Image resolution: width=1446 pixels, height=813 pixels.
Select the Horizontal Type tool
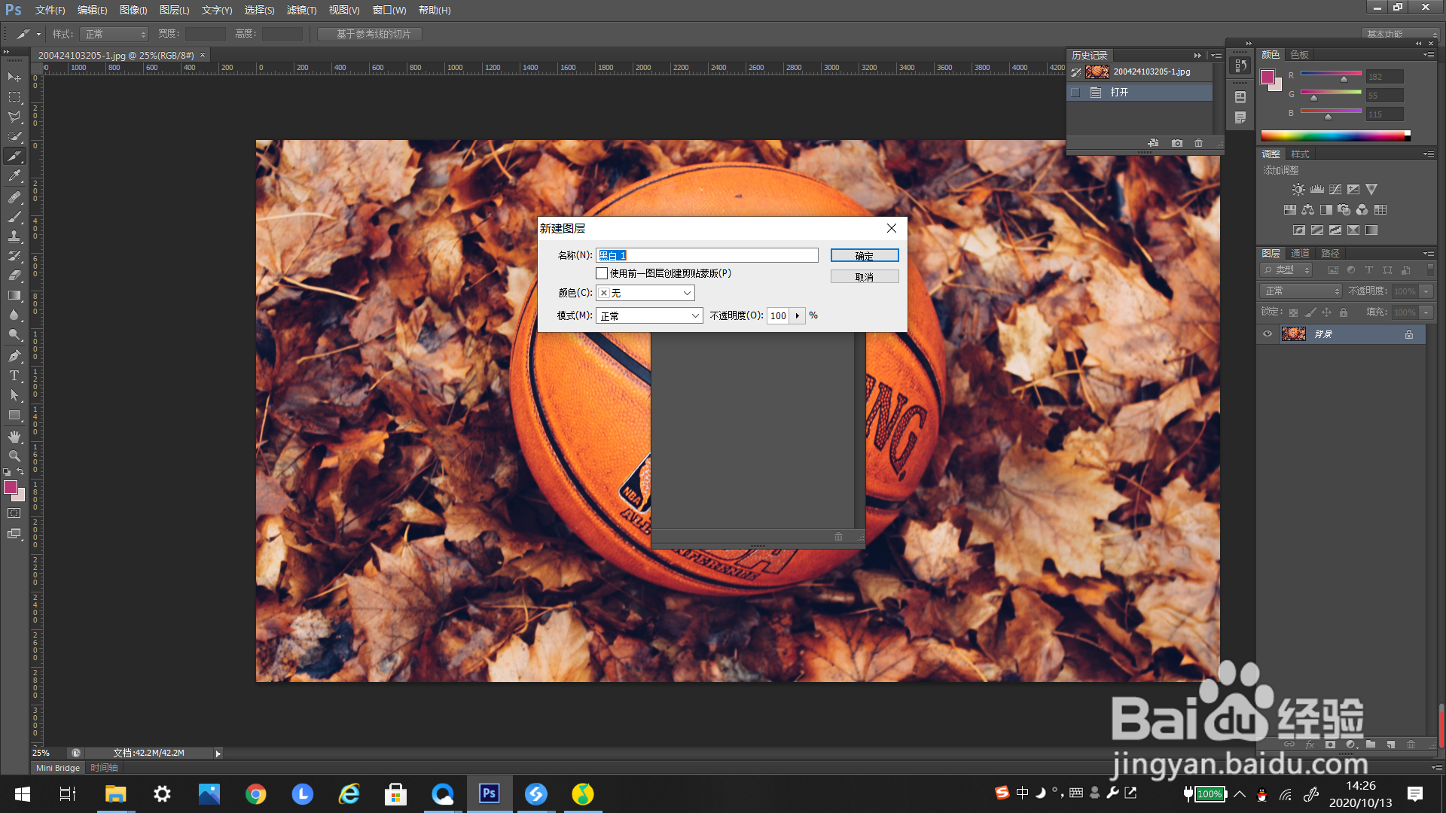(x=14, y=376)
